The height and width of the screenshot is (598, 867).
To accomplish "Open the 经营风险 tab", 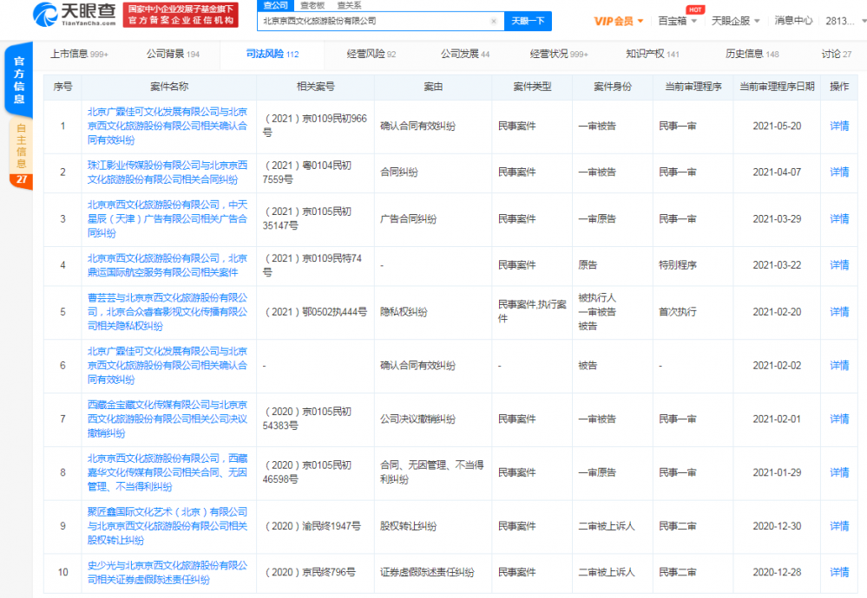I will click(371, 54).
